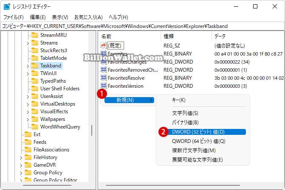Select the WordWheelQuery tree label

point(60,127)
